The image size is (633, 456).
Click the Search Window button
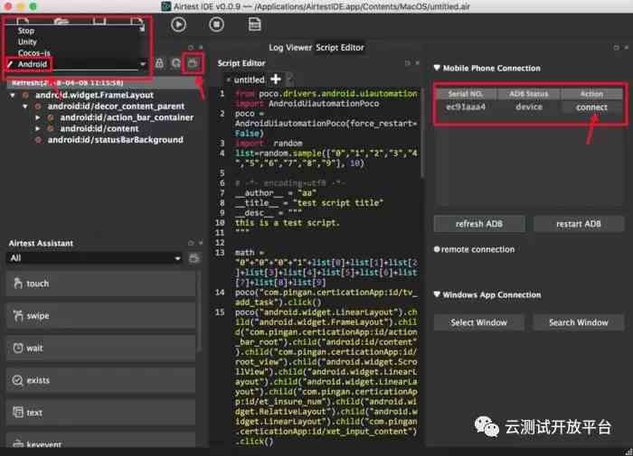coord(579,322)
